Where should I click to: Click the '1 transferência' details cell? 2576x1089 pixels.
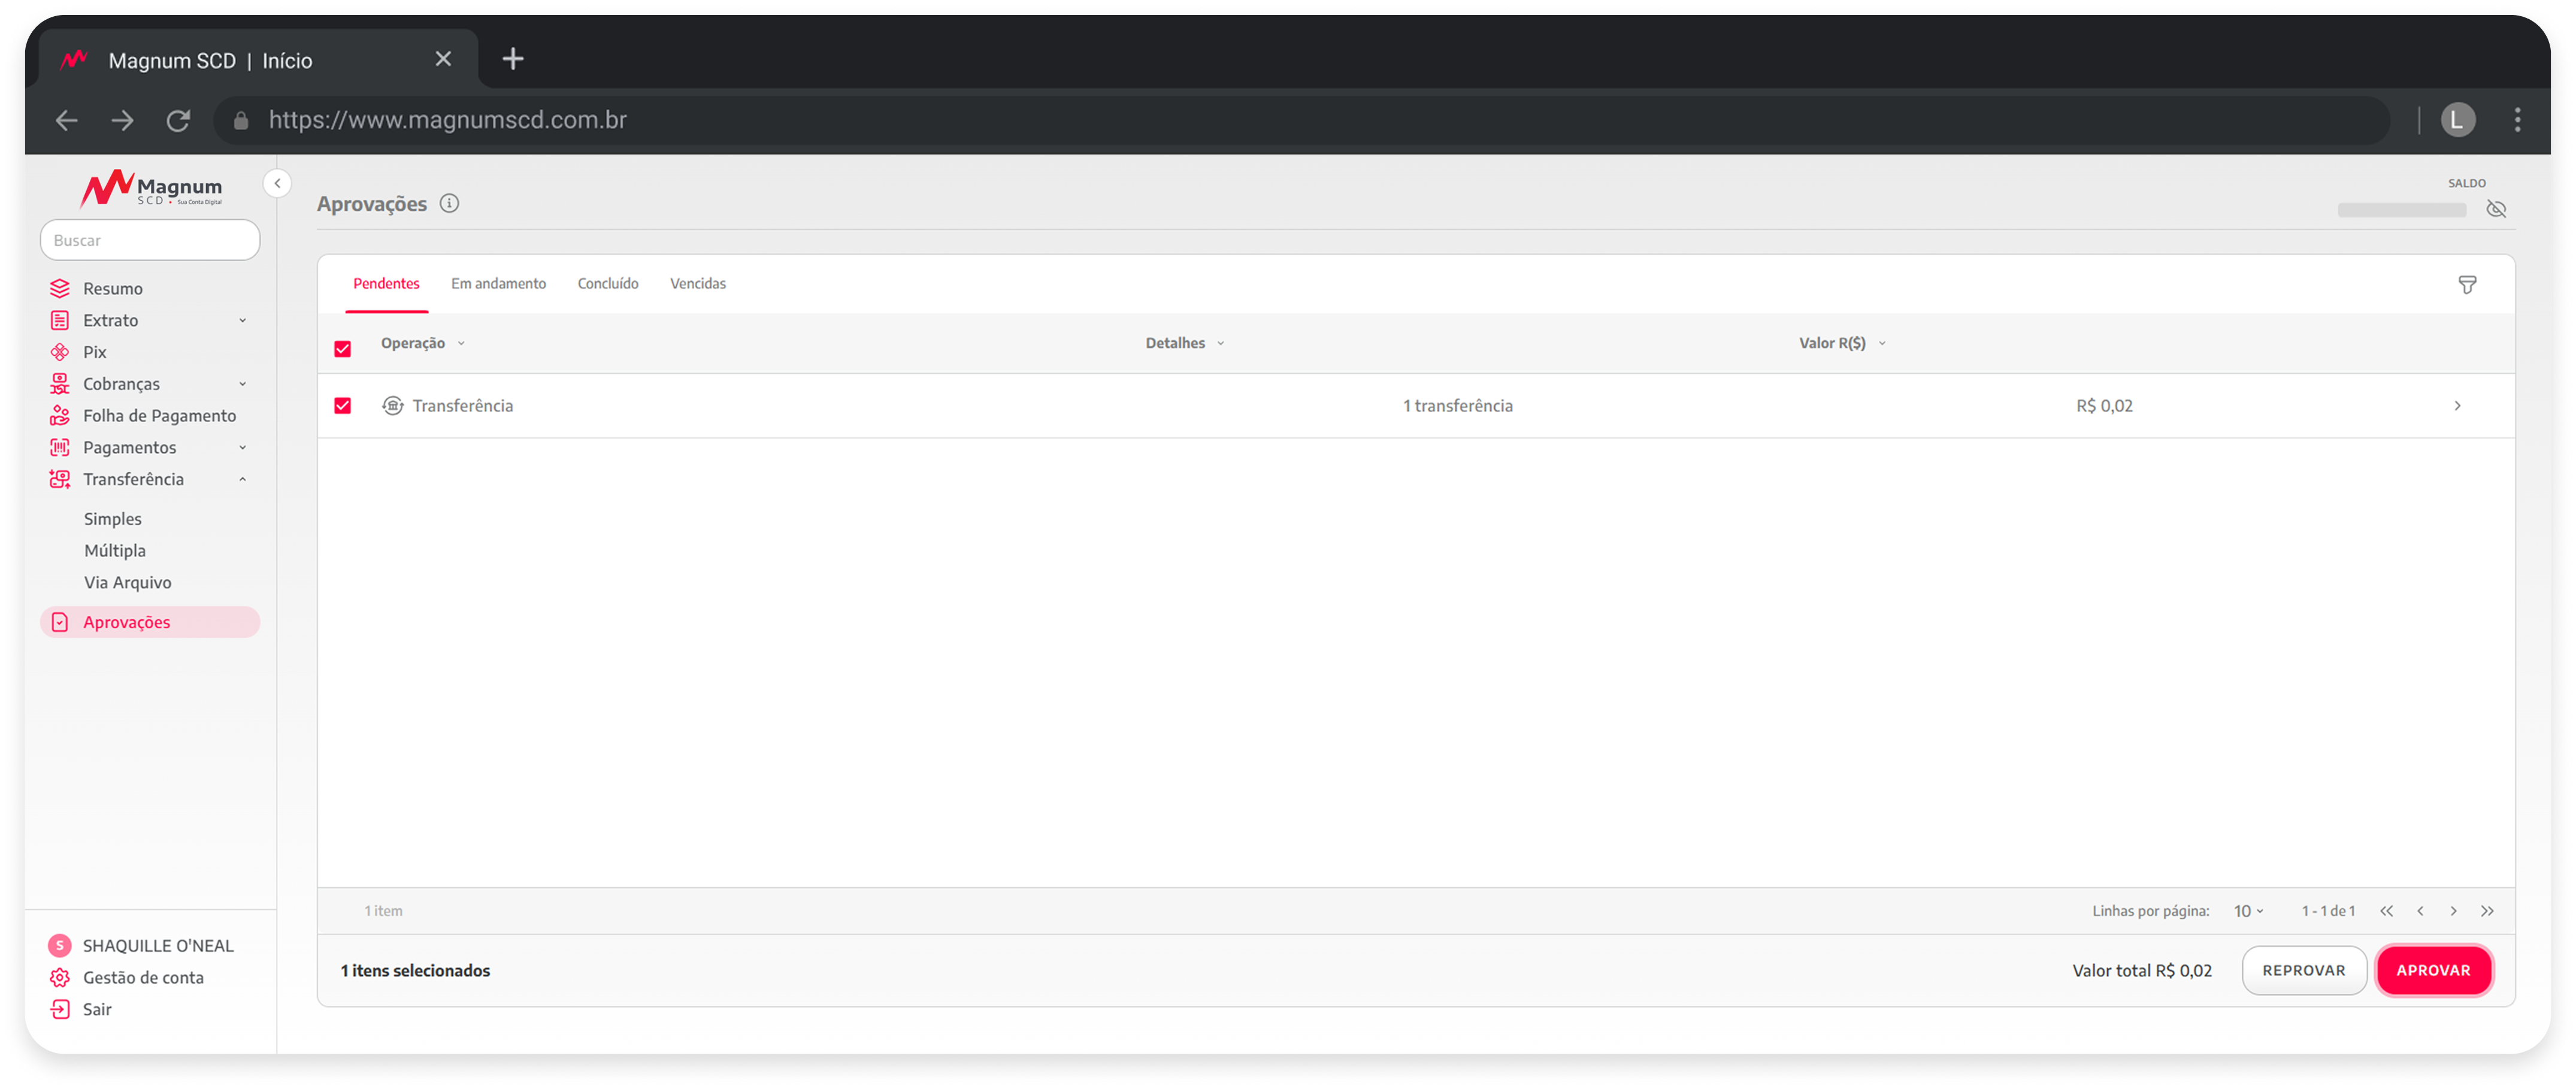pyautogui.click(x=1457, y=406)
